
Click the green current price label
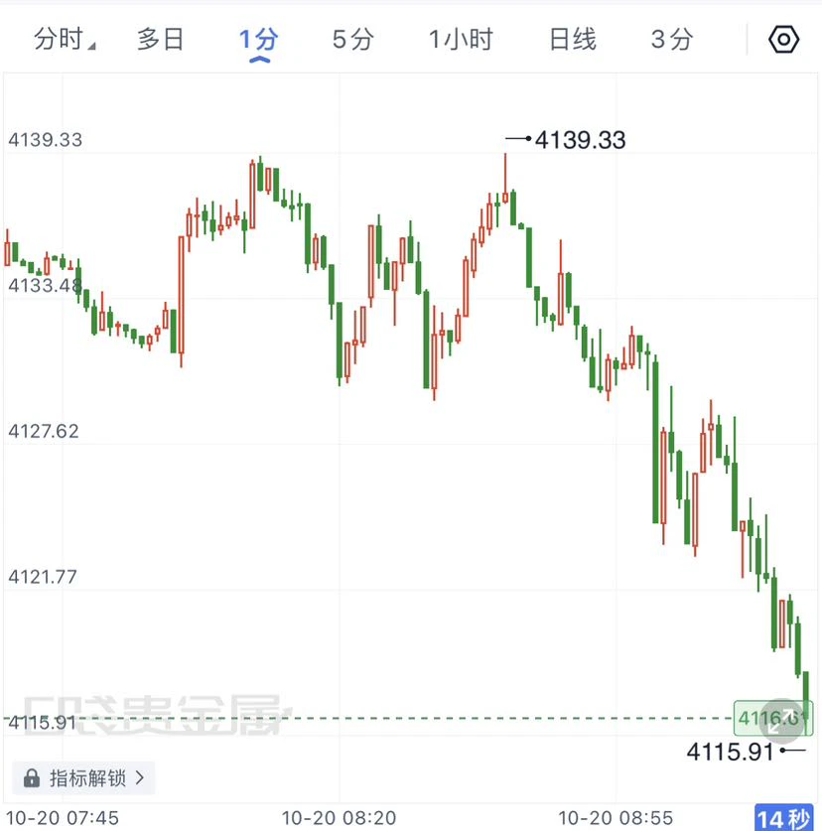pos(773,718)
